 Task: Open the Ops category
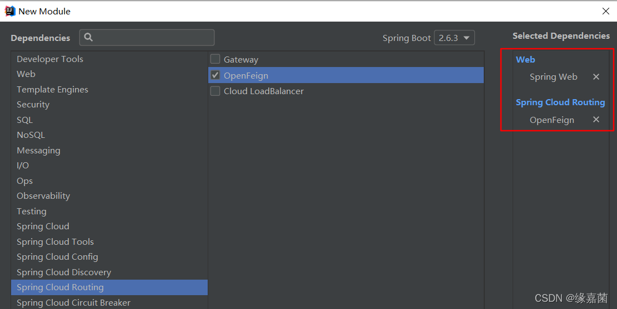[109, 181]
